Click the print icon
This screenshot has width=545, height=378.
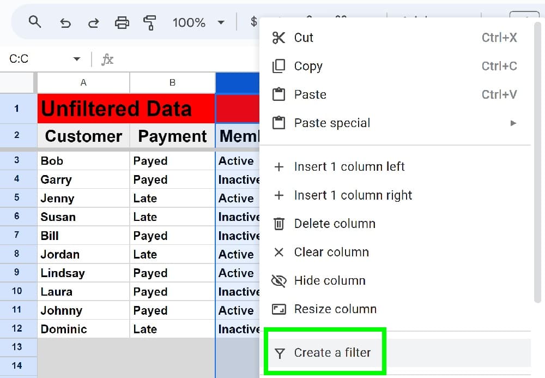pyautogui.click(x=122, y=23)
